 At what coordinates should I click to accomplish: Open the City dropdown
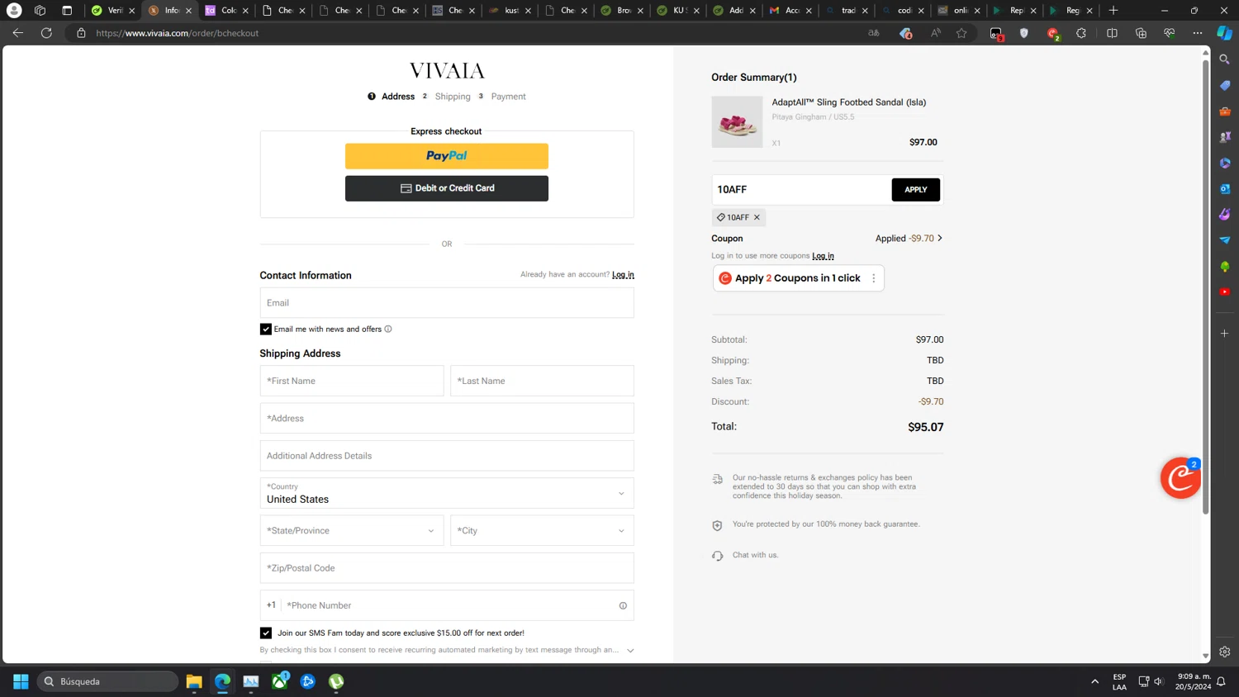tap(542, 530)
